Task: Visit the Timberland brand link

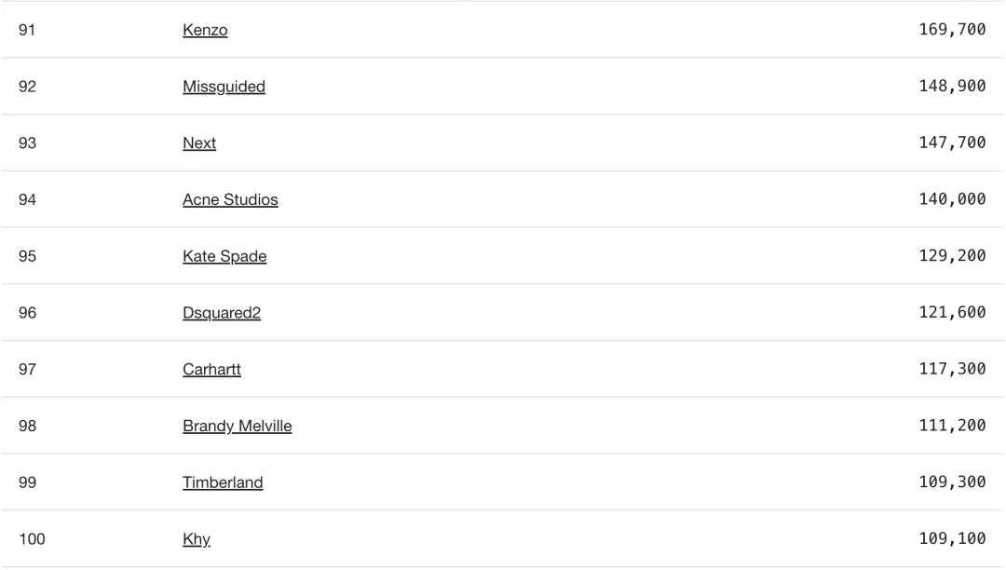Action: point(223,482)
